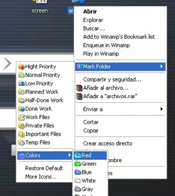Click the Hight Priority folder icon
This screenshot has width=175, height=196.
point(21,67)
